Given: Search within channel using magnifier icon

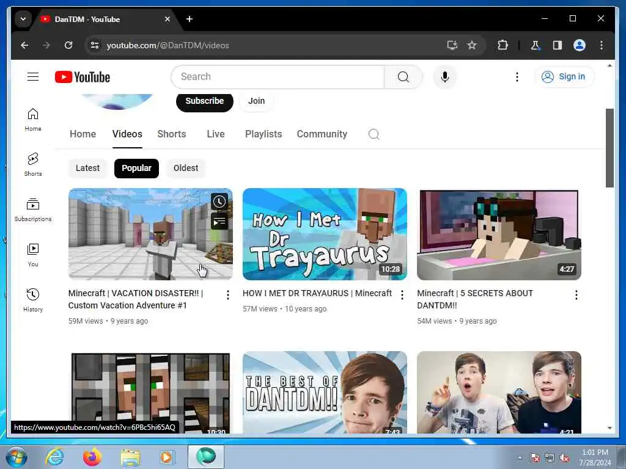Looking at the screenshot, I should pyautogui.click(x=374, y=134).
